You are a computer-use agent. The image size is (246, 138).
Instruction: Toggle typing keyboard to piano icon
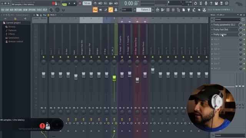point(95,10)
